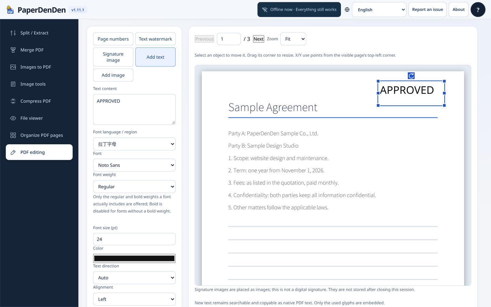
Task: Select the Add text tool
Action: 155,57
